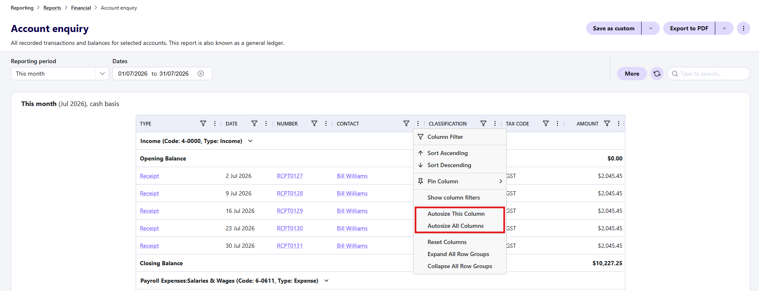The height and width of the screenshot is (291, 759).
Task: Click the Export to PDF button
Action: 689,28
